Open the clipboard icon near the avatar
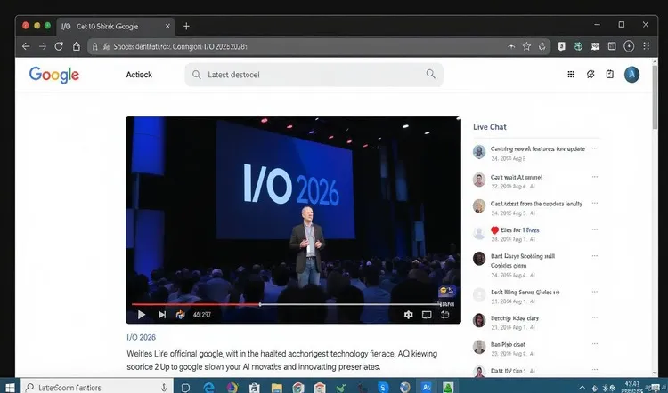Screen dimensions: 668x393 [x=609, y=75]
